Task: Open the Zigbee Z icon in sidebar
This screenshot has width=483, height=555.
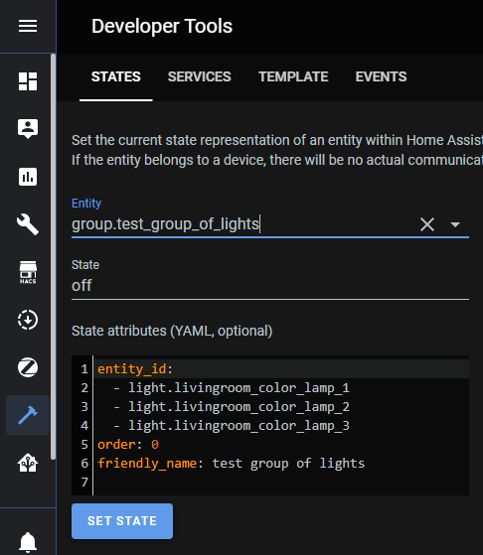Action: pyautogui.click(x=28, y=367)
